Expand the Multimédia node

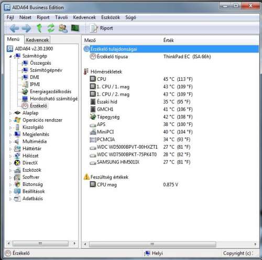click(x=10, y=142)
